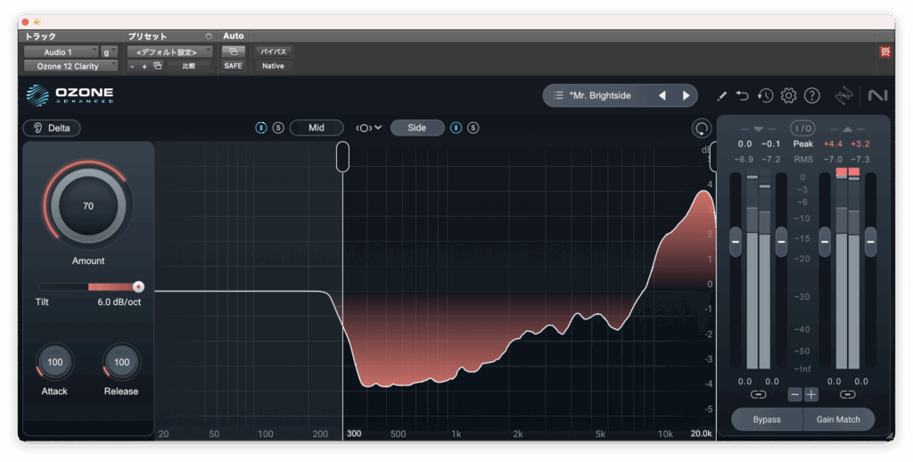Viewport: 913px width, 462px height.
Task: Click the undo arrow icon
Action: tap(743, 95)
